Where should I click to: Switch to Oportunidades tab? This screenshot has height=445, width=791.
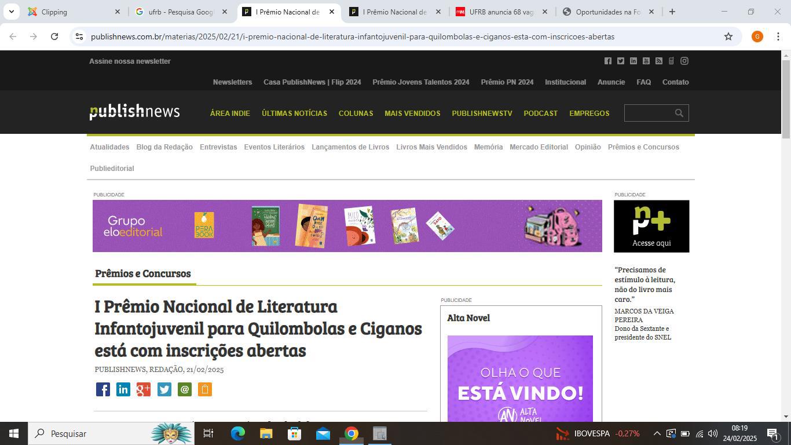[608, 12]
